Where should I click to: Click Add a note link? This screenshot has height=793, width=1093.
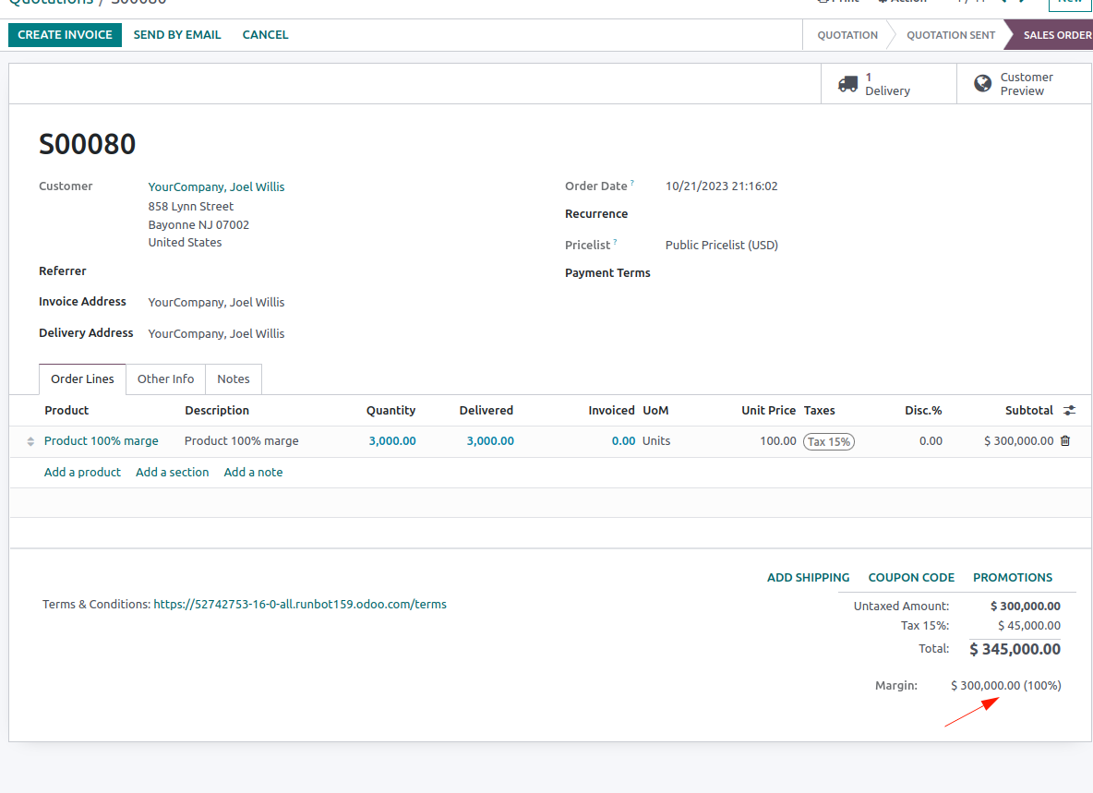point(253,473)
